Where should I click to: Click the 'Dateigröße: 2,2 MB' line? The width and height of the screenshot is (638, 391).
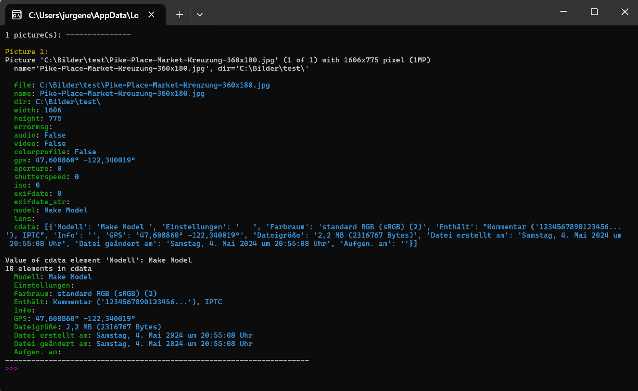87,327
